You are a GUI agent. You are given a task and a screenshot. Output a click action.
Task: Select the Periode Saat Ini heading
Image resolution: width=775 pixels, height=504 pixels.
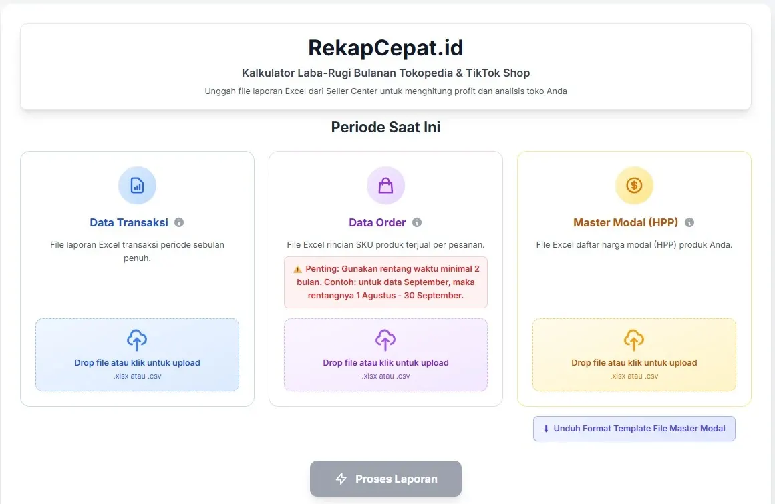385,127
